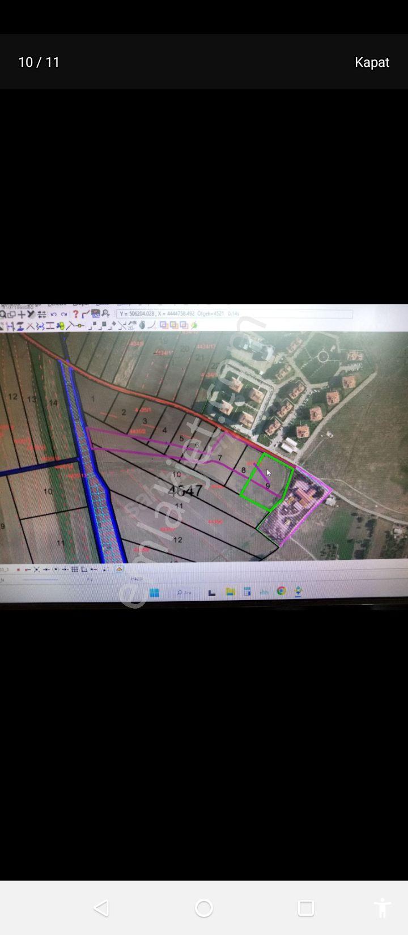The image size is (408, 935).
Task: Select the green-outlined parcel 9
Action: [x=267, y=482]
